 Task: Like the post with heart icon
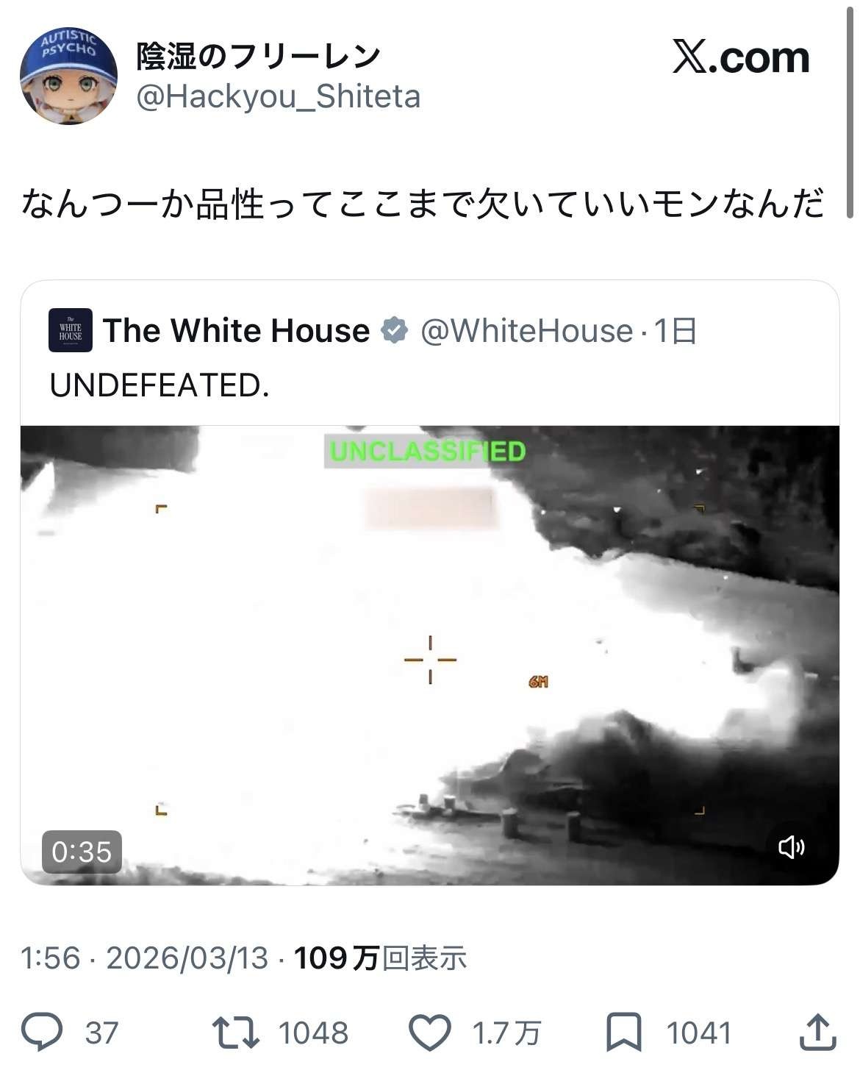coord(429,1032)
